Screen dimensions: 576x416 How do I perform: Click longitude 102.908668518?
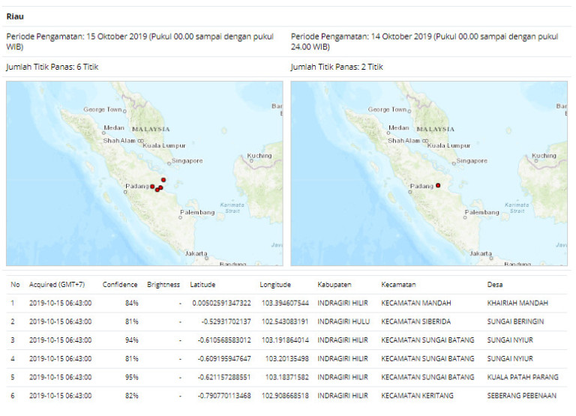(x=285, y=396)
